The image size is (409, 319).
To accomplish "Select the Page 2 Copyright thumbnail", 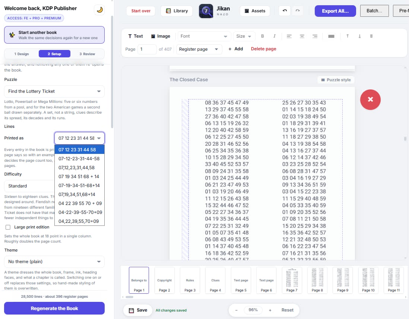I will point(164,280).
